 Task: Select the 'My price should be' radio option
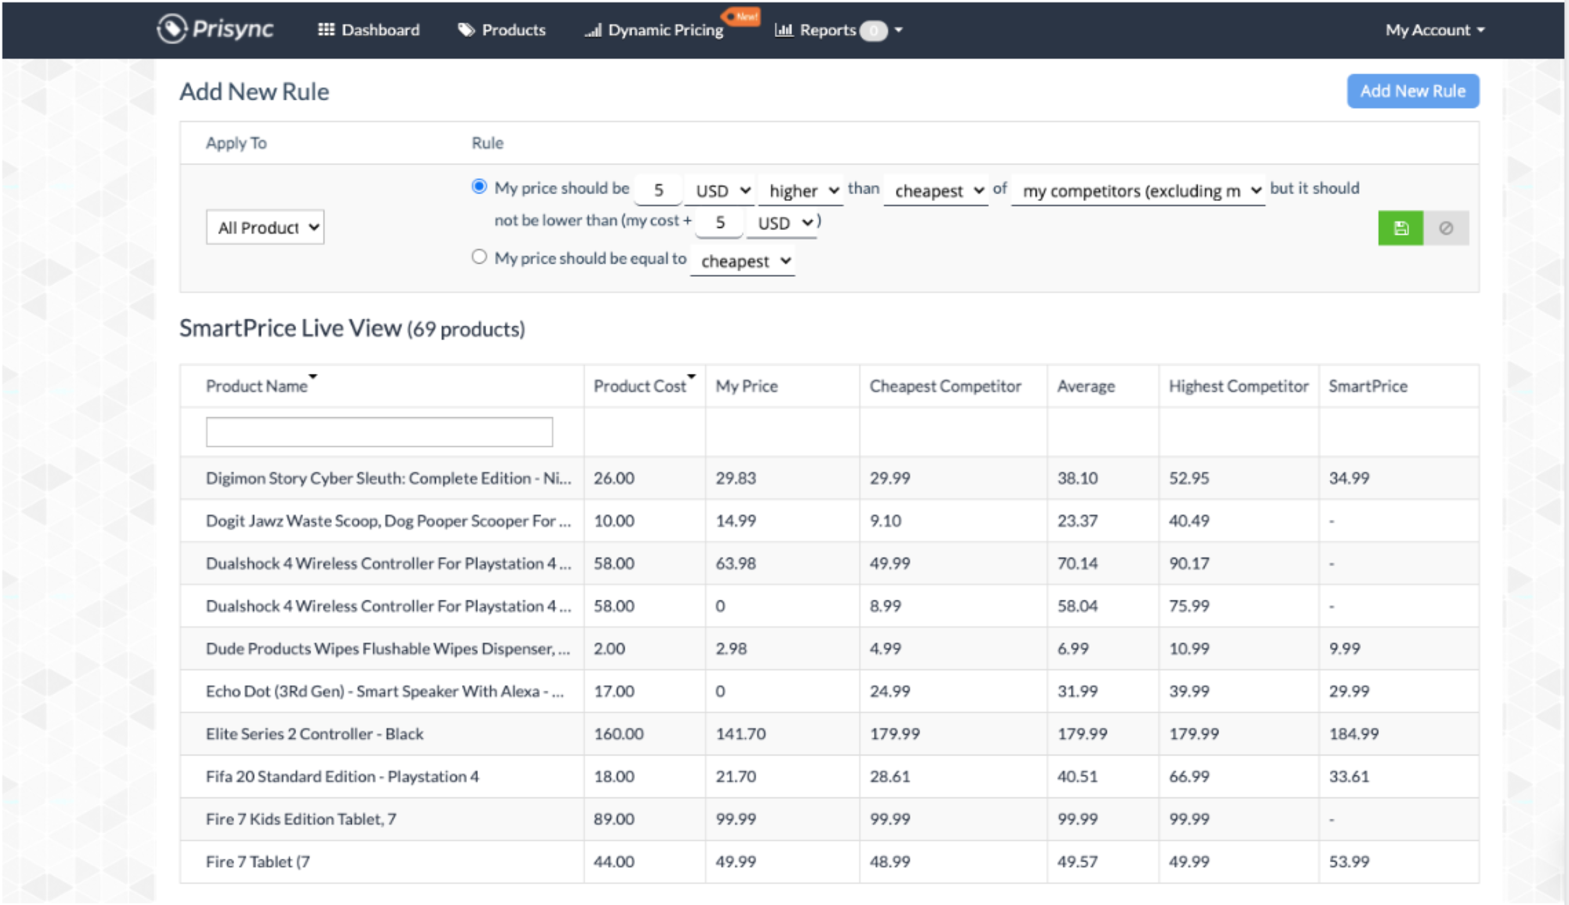point(478,186)
